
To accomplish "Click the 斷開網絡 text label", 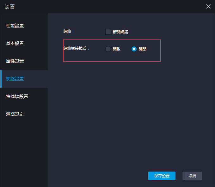I will (120, 32).
